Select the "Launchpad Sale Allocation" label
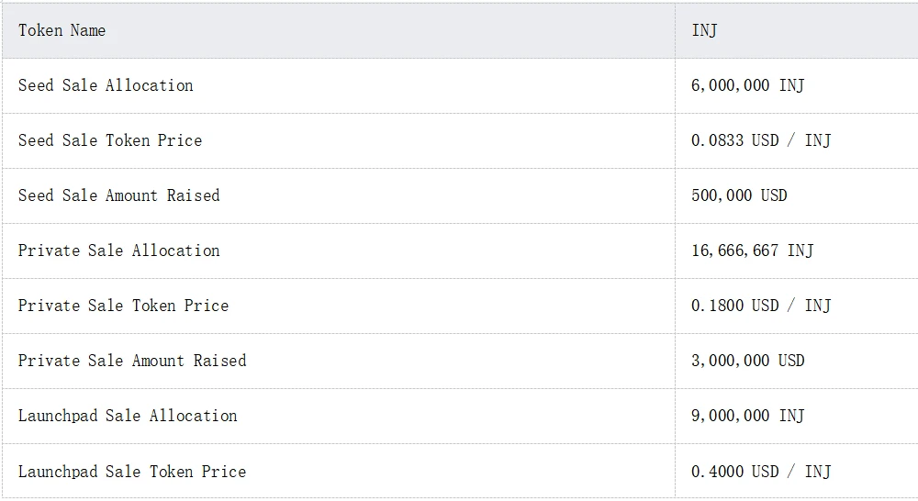The width and height of the screenshot is (918, 501). pyautogui.click(x=128, y=416)
